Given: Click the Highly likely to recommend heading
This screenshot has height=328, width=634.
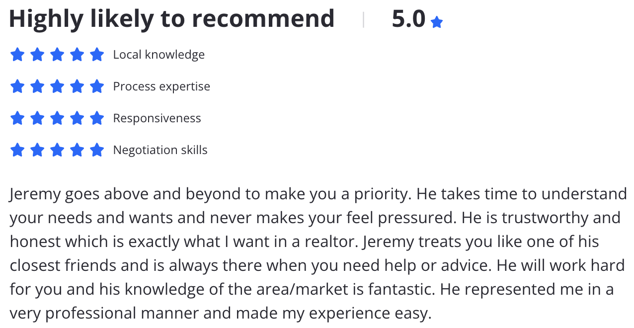Looking at the screenshot, I should pos(172,20).
